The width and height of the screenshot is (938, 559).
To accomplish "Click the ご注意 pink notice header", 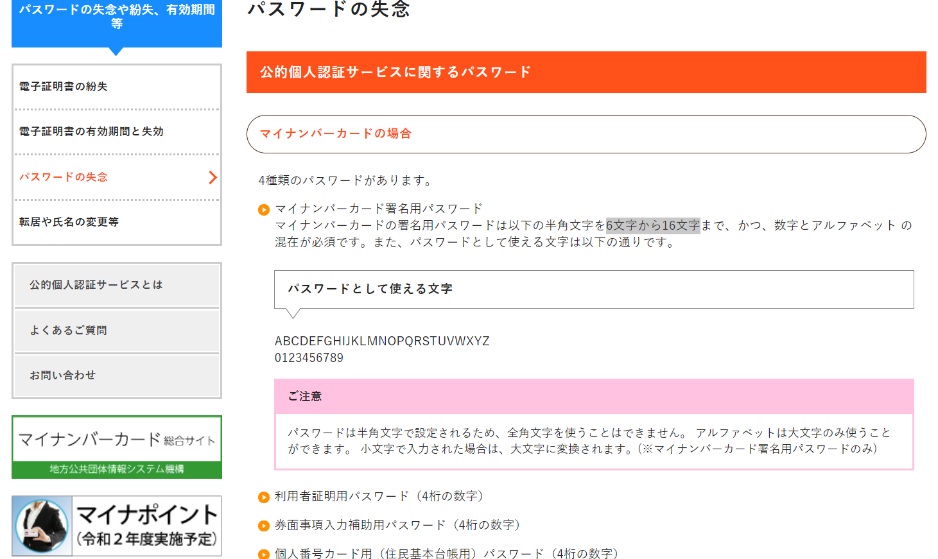I will pyautogui.click(x=594, y=397).
